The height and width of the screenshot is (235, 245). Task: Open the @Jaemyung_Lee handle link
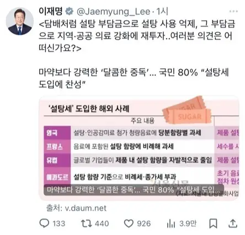point(114,12)
